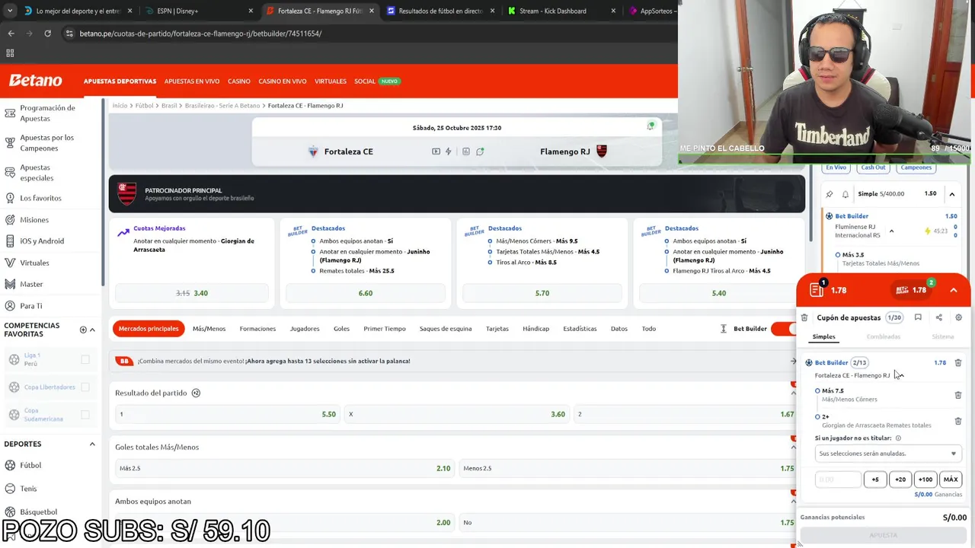
Task: Tick the Copa Libertadores checkbox
Action: point(85,387)
